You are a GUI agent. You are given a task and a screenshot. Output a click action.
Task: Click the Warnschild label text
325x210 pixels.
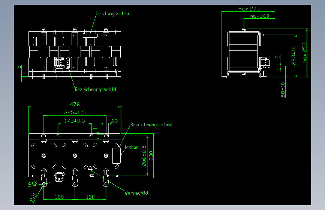[x=136, y=193]
